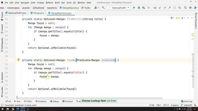Open the Commit tool window
Image resolution: width=198 pixels, height=111 pixels.
click(2, 29)
